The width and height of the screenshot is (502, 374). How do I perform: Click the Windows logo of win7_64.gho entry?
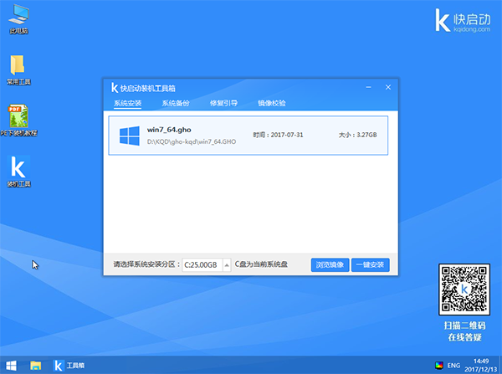tap(129, 135)
